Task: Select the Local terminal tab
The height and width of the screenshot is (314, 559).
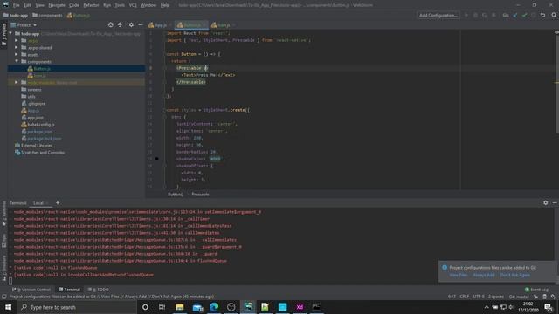Action: click(x=38, y=203)
